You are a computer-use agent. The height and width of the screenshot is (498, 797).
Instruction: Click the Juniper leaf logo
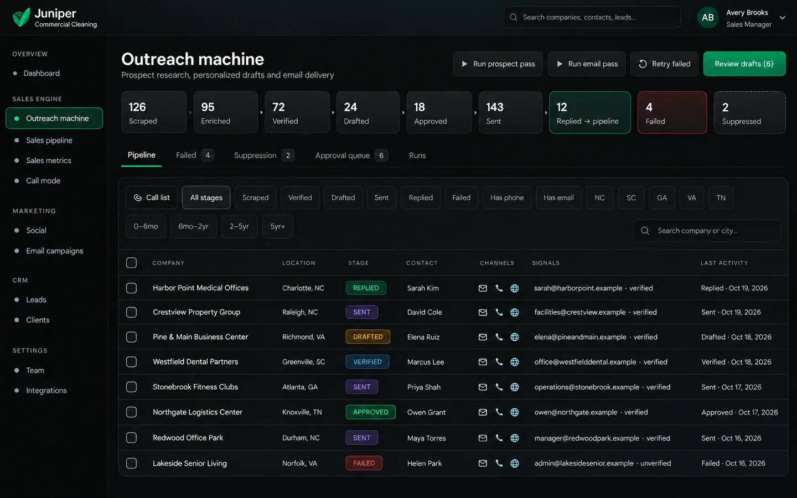tap(21, 17)
